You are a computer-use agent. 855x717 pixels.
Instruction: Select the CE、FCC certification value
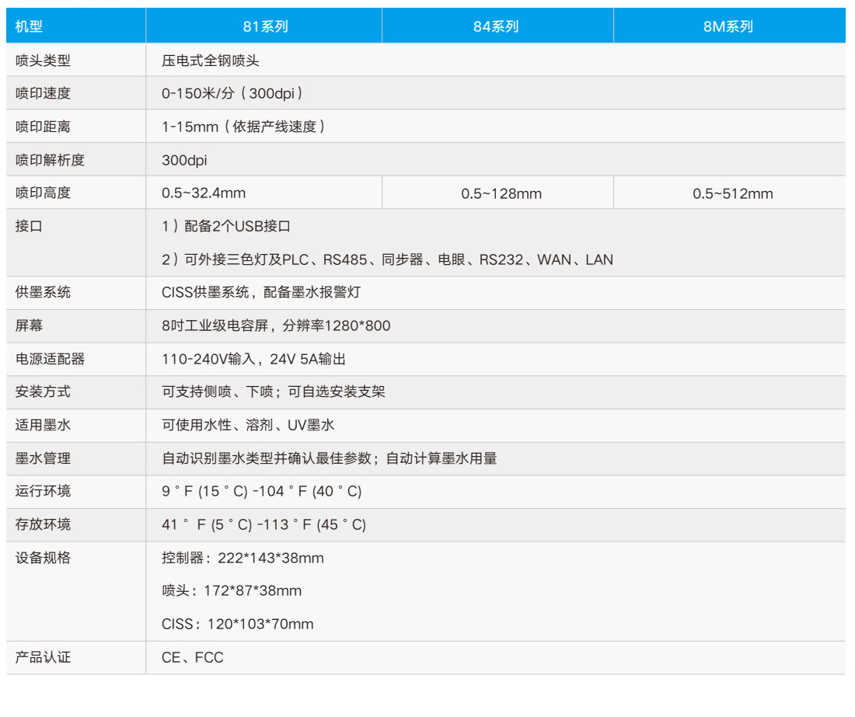click(193, 657)
